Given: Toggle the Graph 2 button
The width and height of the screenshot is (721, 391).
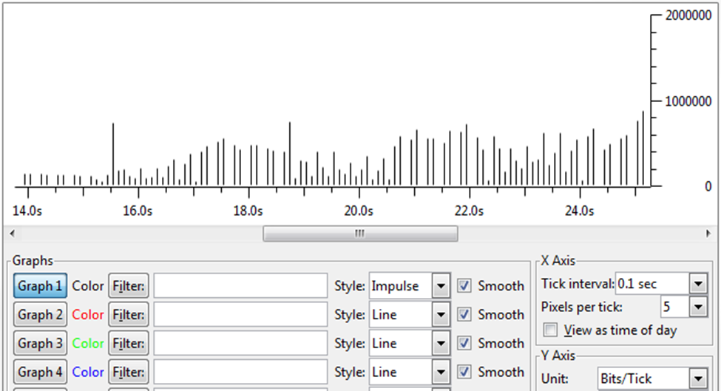Looking at the screenshot, I should coord(40,314).
